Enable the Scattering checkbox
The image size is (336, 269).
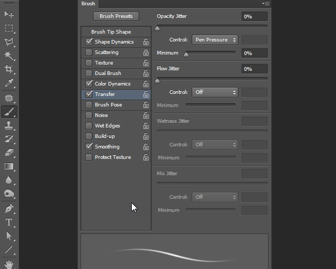coord(89,52)
